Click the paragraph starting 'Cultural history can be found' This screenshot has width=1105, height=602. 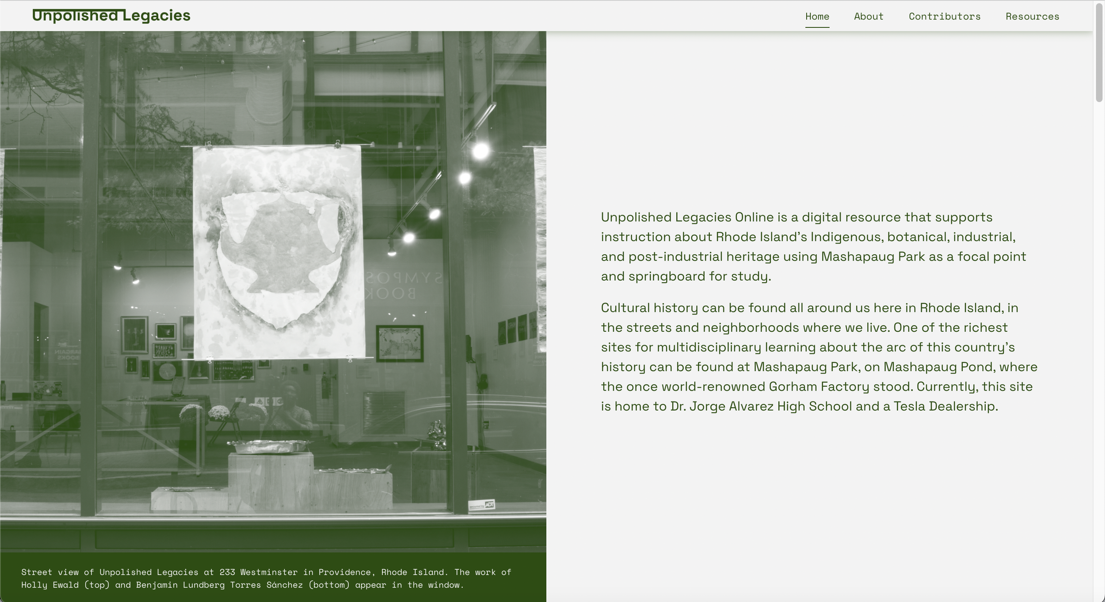(x=819, y=357)
